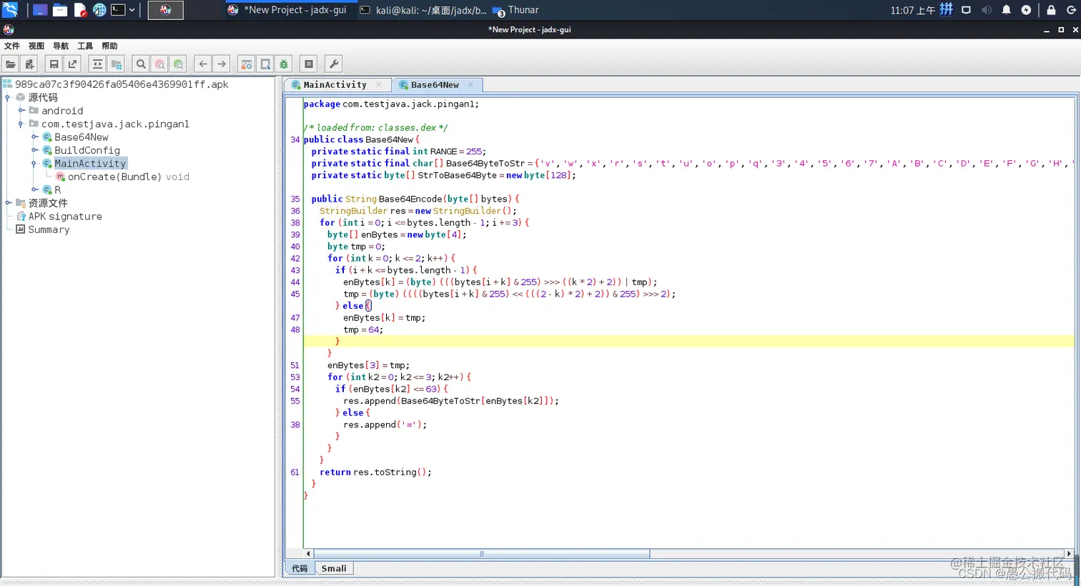The width and height of the screenshot is (1081, 586).
Task: Launch the terminal emulator panel icon
Action: coord(118,10)
